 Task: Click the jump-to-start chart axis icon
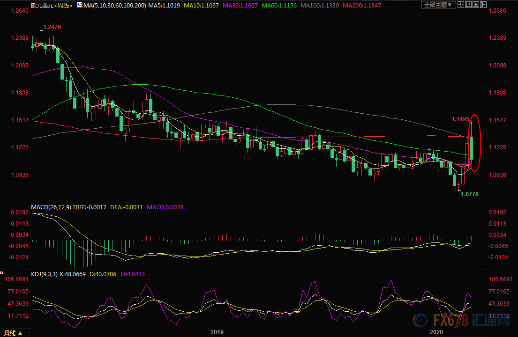[x=468, y=5]
